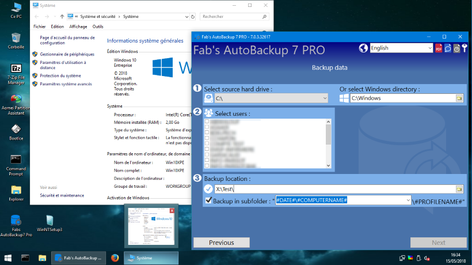Click the colorful display tray icon
The height and width of the screenshot is (265, 472).
click(x=410, y=258)
